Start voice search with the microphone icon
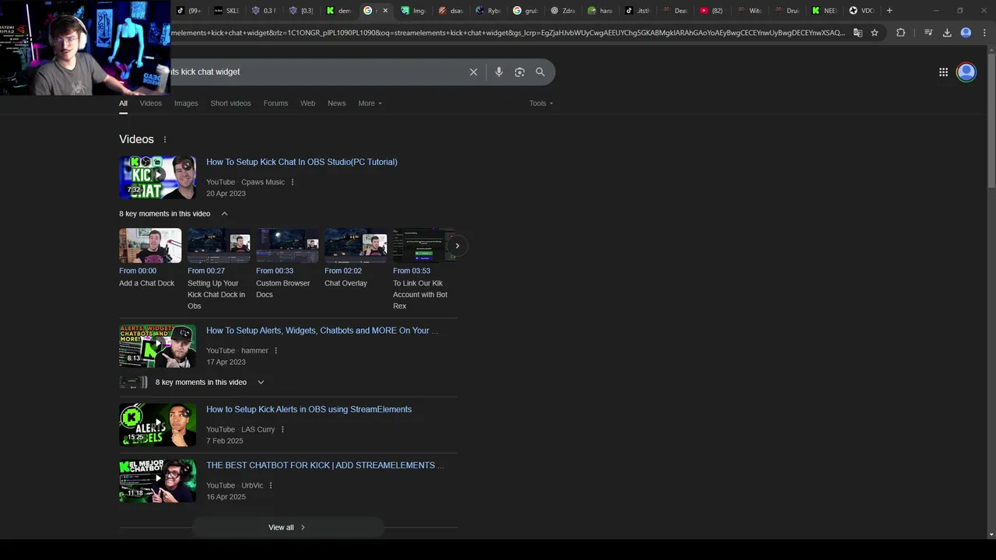This screenshot has height=560, width=996. [499, 72]
